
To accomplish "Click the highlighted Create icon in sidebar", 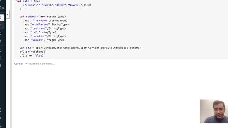I will tap(2, 18).
